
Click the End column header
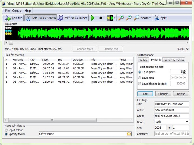64,60
